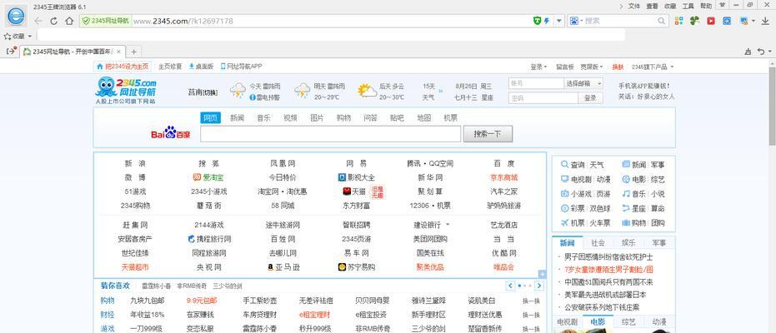
Task: Open the 登录 dropdown on page header
Action: coord(538,67)
